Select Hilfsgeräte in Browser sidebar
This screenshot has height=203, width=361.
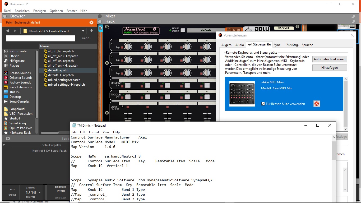coord(14,61)
